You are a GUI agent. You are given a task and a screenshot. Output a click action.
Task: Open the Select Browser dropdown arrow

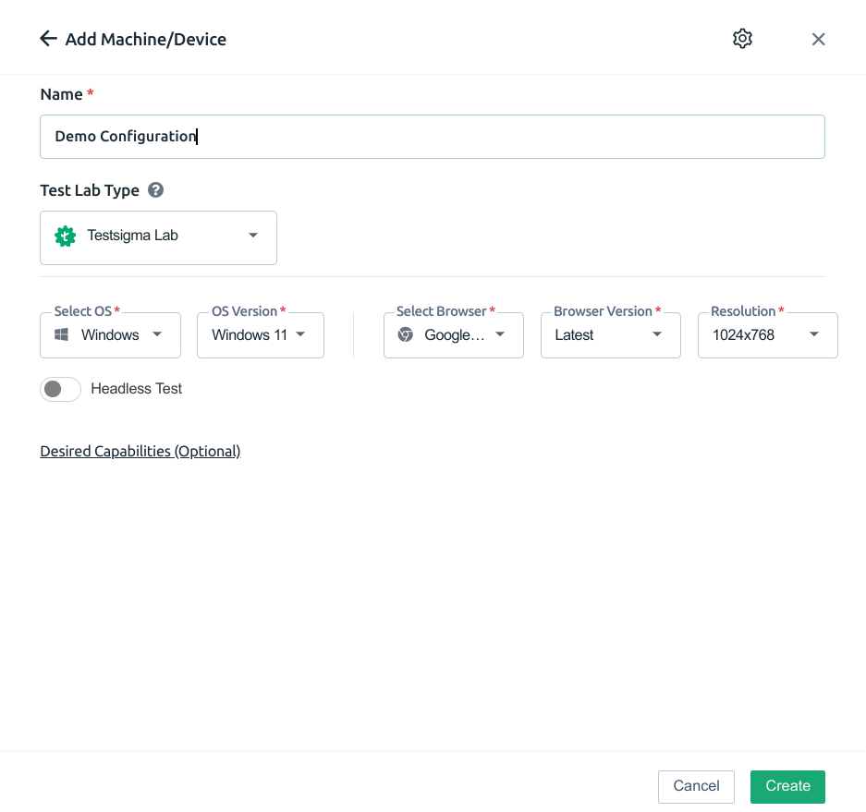coord(500,334)
